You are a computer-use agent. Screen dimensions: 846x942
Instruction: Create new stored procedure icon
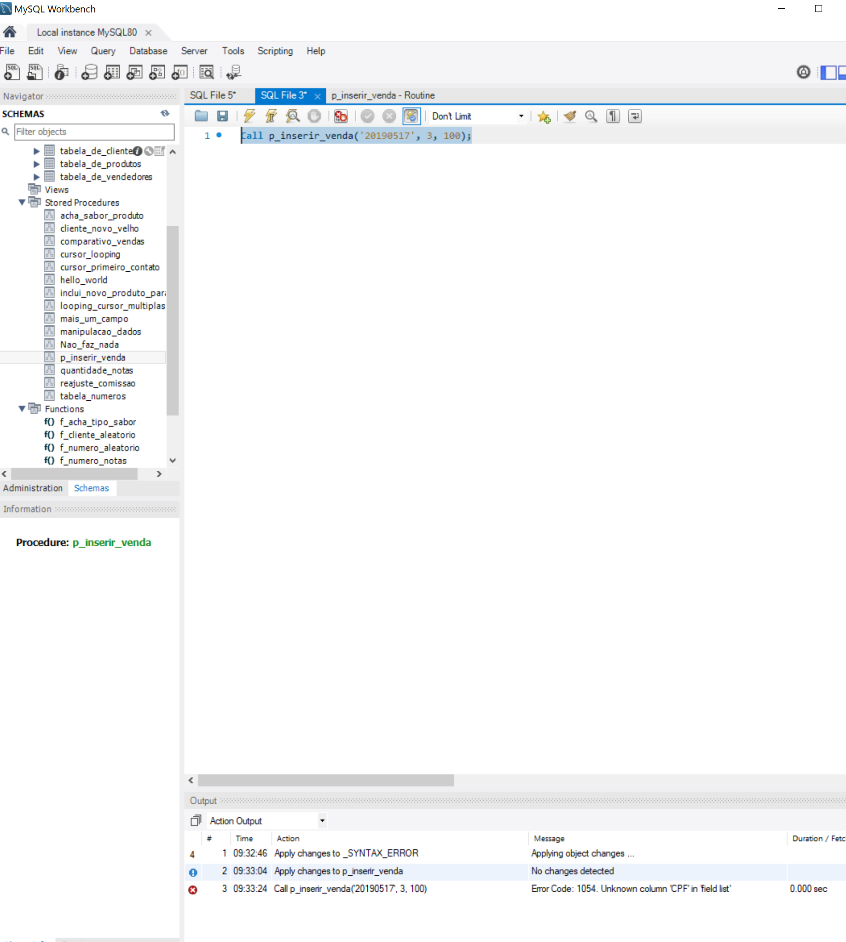[x=156, y=72]
